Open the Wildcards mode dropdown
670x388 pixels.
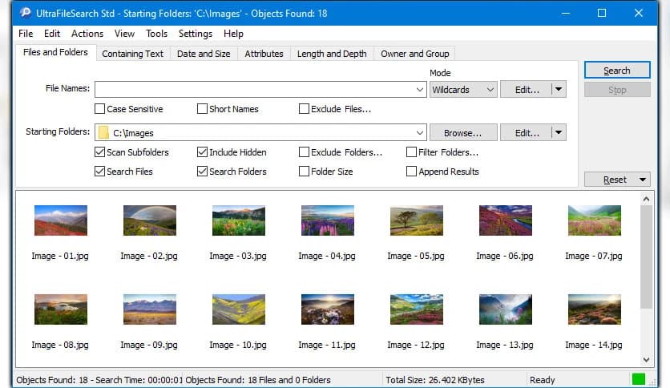(x=463, y=90)
